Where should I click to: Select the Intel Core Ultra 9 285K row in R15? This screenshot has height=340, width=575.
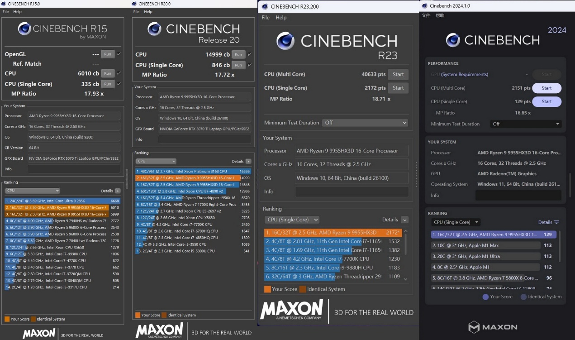pos(62,201)
